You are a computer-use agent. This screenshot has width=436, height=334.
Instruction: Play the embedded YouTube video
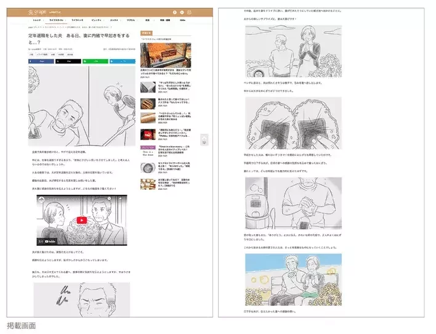click(x=82, y=220)
